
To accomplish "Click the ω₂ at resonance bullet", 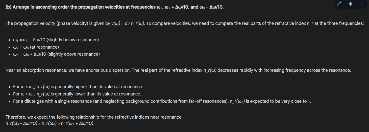I will (36, 47).
